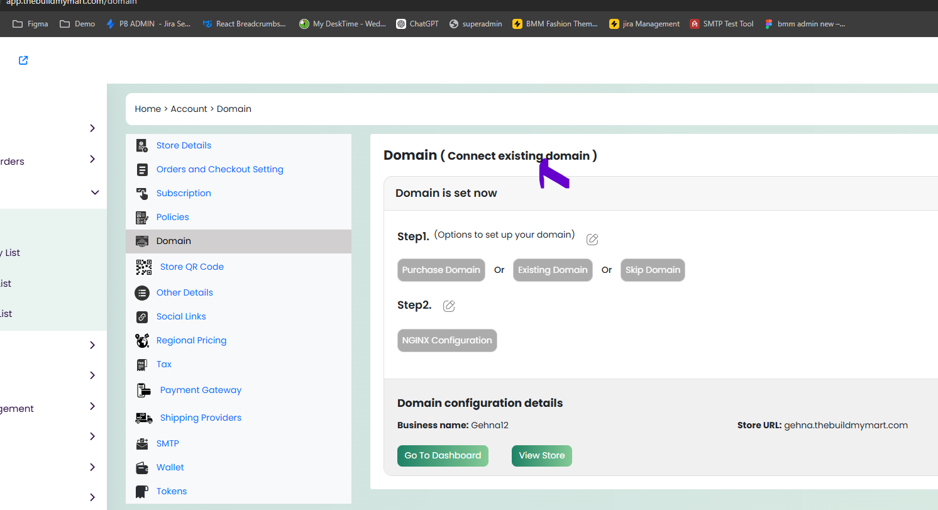The width and height of the screenshot is (938, 510).
Task: Click the Orders and Checkout Setting icon
Action: click(x=142, y=169)
